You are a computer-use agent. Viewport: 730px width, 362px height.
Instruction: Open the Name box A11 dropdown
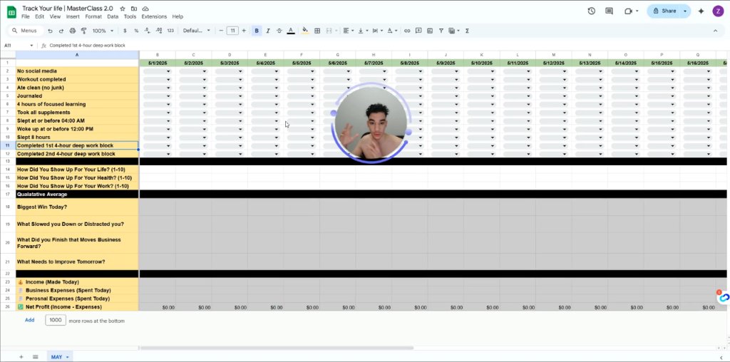click(x=31, y=45)
